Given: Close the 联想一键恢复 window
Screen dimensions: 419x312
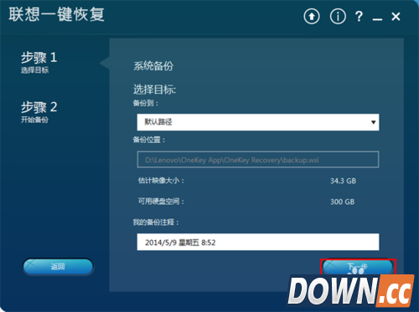Looking at the screenshot, I should 396,17.
